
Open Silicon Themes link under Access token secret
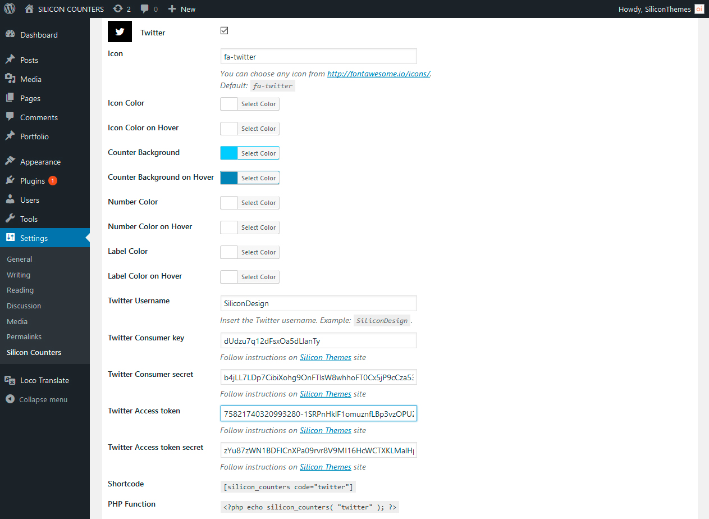coord(326,467)
